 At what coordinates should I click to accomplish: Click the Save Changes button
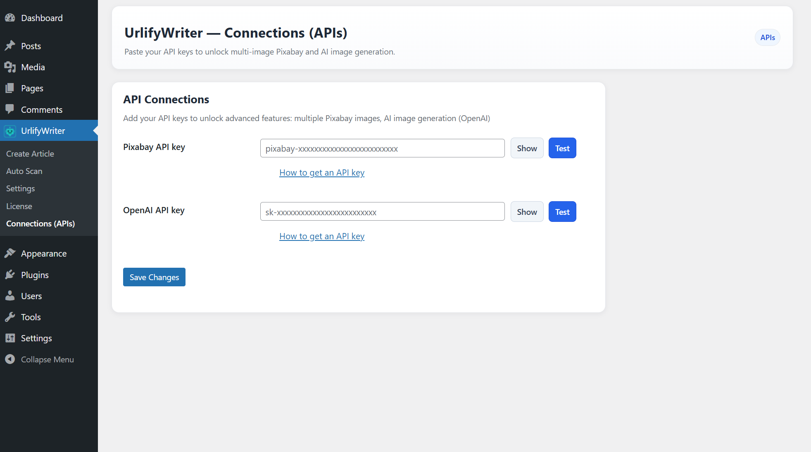pos(154,277)
